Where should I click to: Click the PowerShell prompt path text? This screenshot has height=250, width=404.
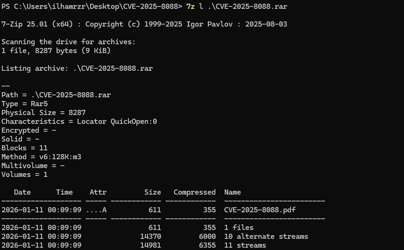92,7
